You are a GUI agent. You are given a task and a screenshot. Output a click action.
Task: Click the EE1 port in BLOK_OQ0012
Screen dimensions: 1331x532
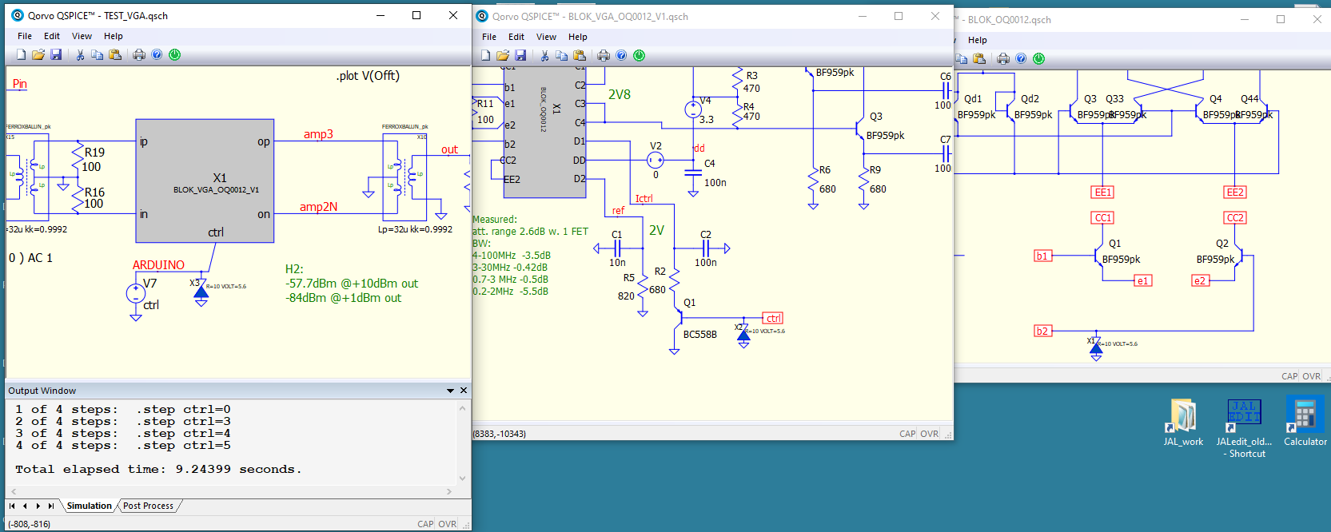click(x=1102, y=193)
